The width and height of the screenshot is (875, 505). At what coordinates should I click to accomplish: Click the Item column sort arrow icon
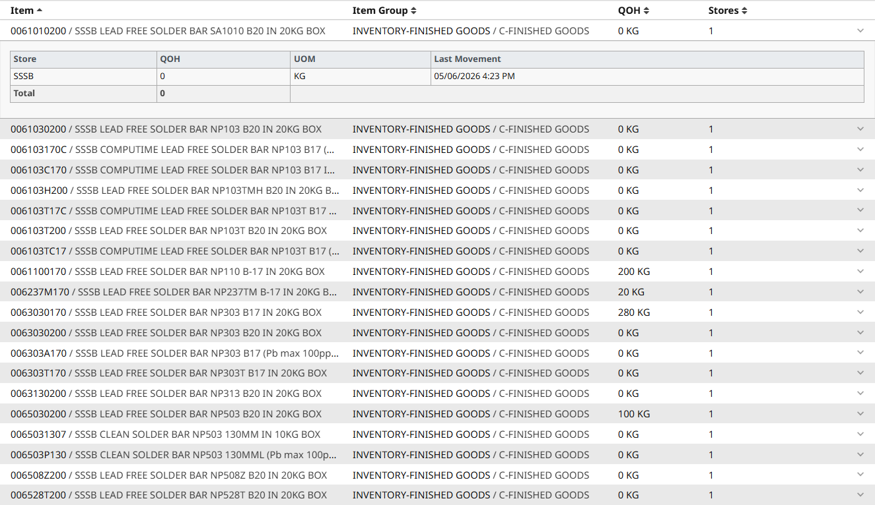(x=40, y=11)
